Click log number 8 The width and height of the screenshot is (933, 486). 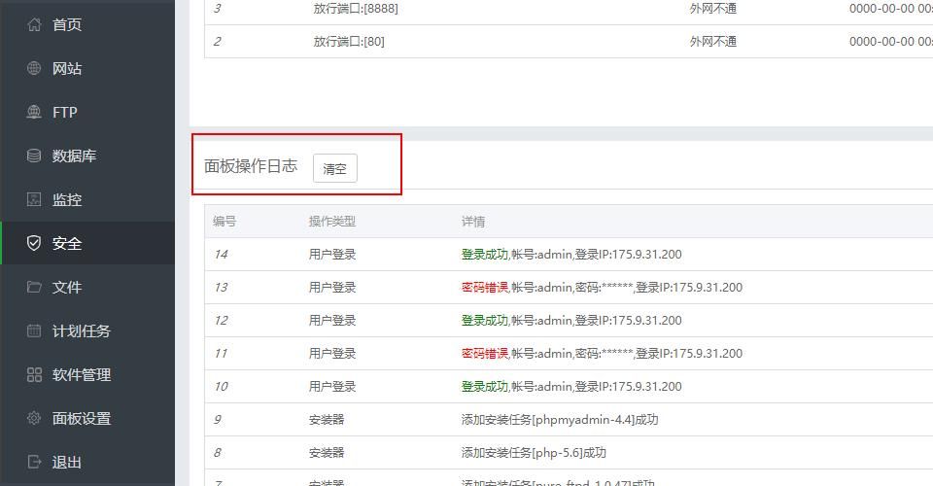click(x=217, y=452)
